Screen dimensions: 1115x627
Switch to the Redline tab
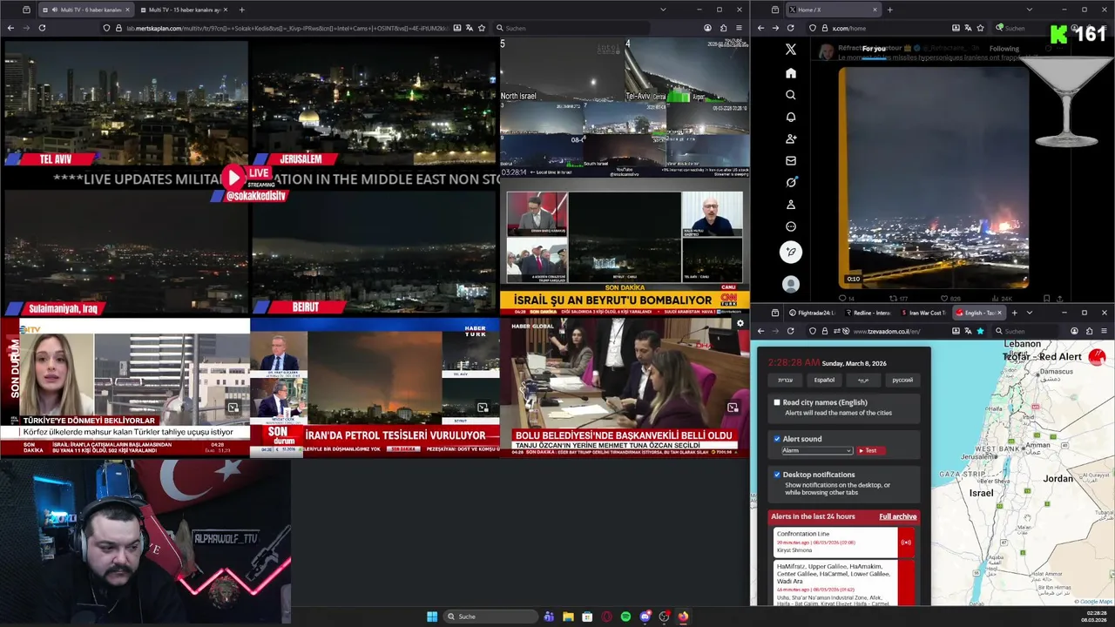868,313
